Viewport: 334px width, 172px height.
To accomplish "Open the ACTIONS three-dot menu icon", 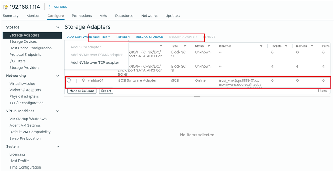I will point(50,7).
